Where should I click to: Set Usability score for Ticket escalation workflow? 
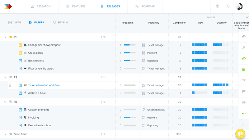pos(221,85)
